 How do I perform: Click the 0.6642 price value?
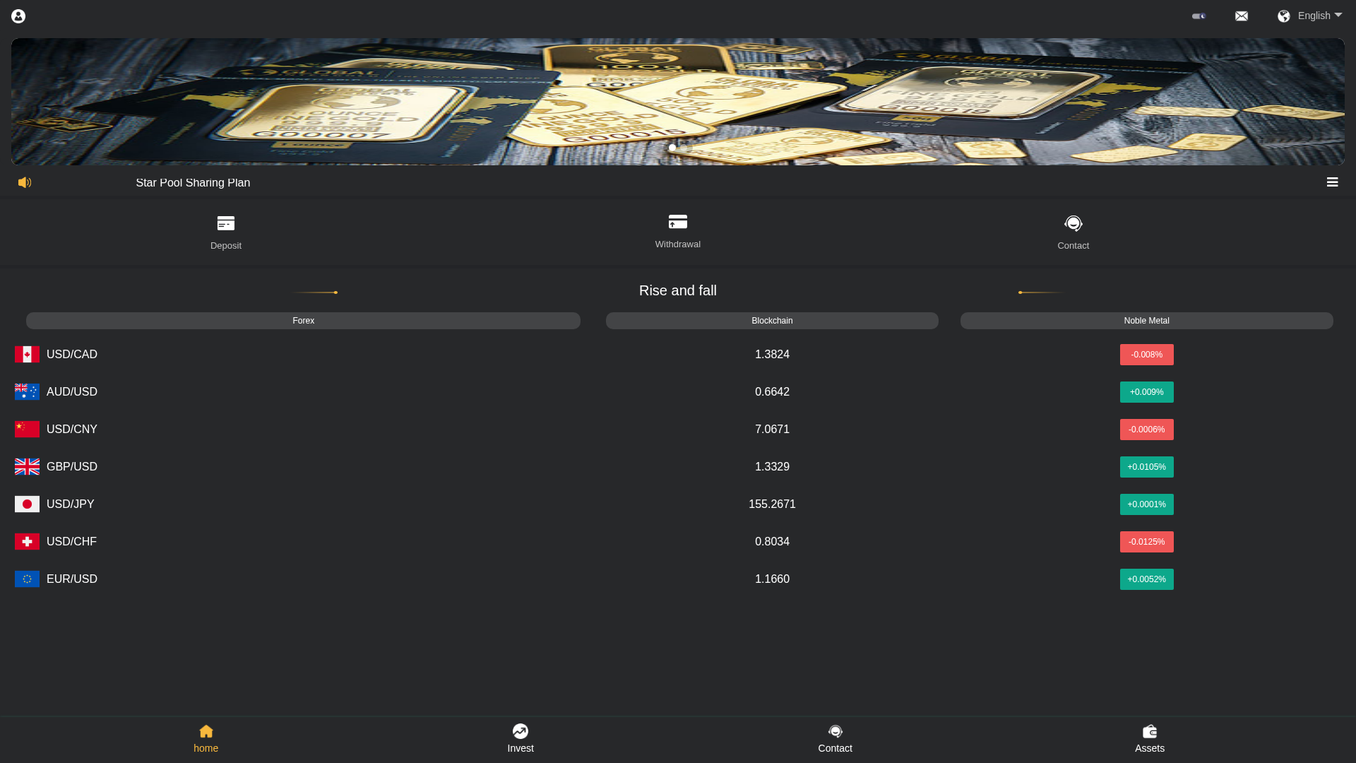point(772,392)
